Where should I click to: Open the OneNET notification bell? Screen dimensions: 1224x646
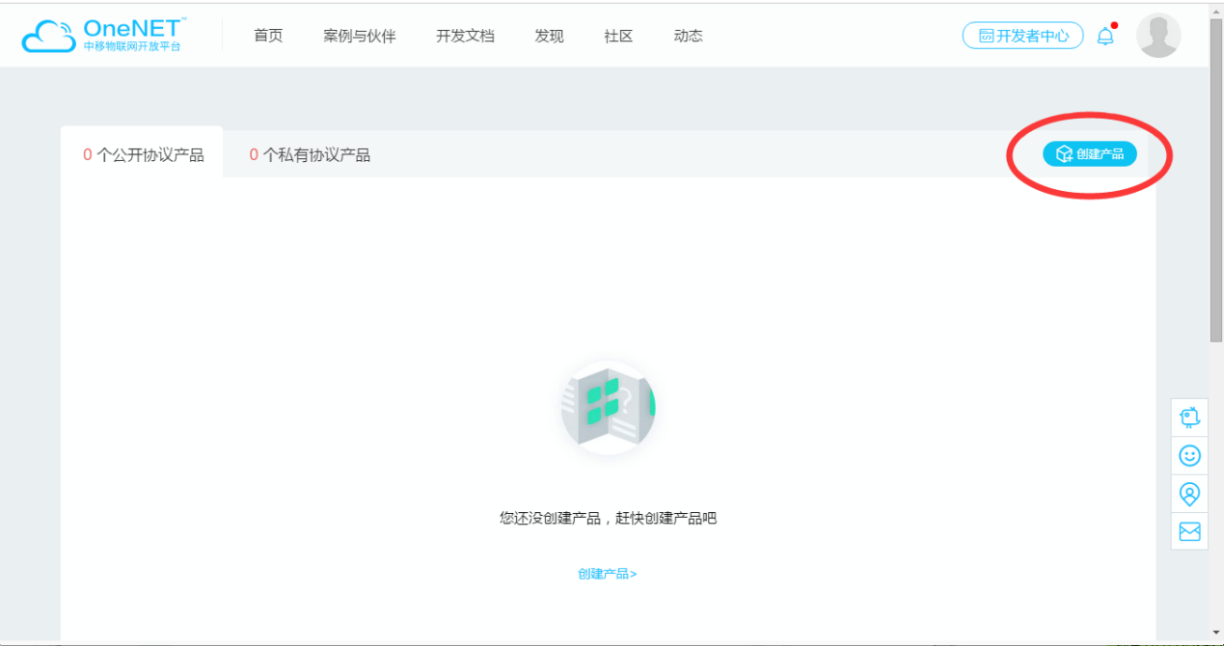(x=1105, y=35)
